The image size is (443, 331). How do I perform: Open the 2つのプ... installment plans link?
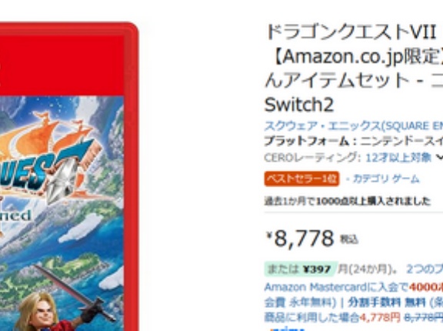pyautogui.click(x=425, y=269)
